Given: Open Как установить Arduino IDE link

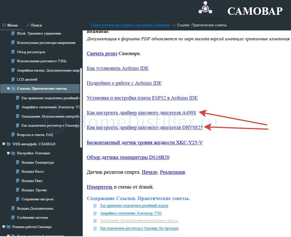Looking at the screenshot, I should (118, 68).
